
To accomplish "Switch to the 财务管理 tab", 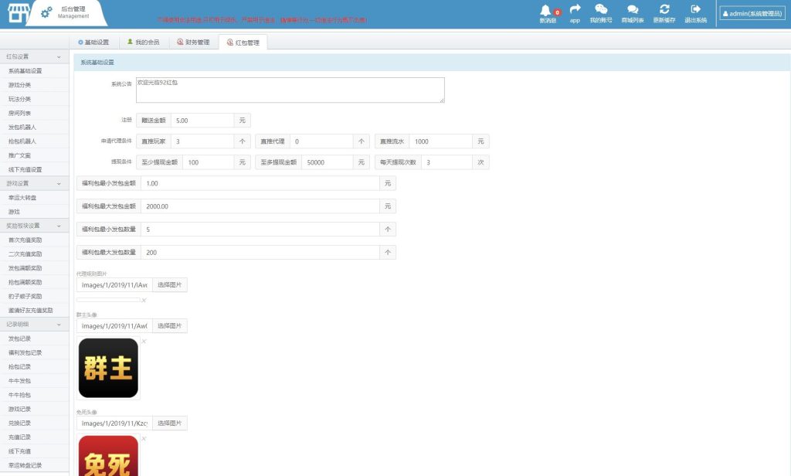I will click(x=193, y=42).
